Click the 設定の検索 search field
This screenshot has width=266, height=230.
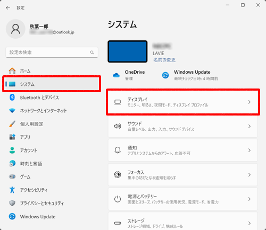52,52
